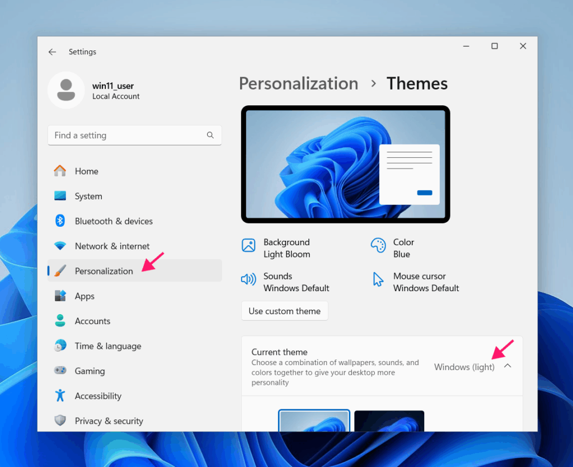Click the win11_user profile avatar
Viewport: 573px width, 467px height.
(x=66, y=90)
